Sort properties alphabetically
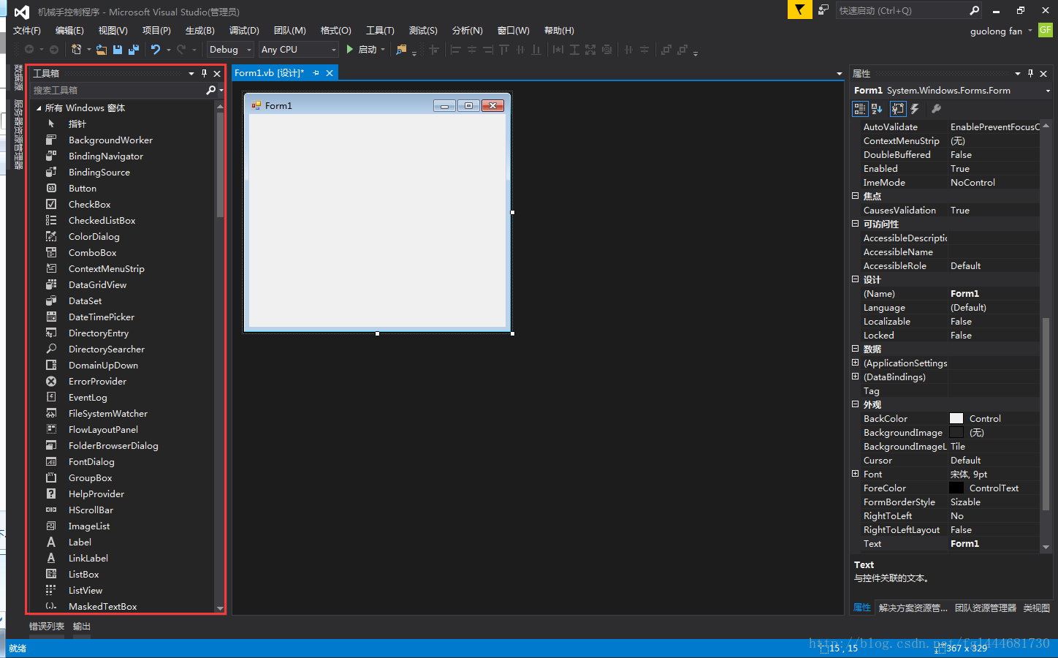Image resolution: width=1058 pixels, height=658 pixels. point(877,108)
